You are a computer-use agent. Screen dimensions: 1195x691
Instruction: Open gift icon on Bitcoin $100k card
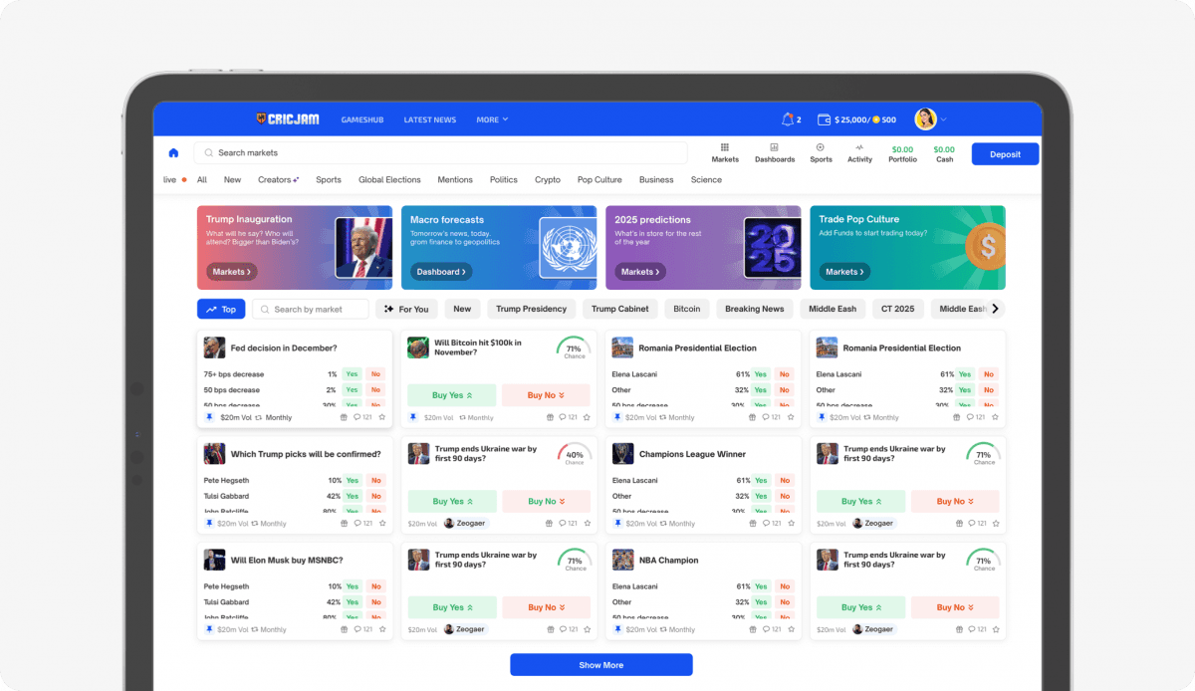pyautogui.click(x=549, y=417)
